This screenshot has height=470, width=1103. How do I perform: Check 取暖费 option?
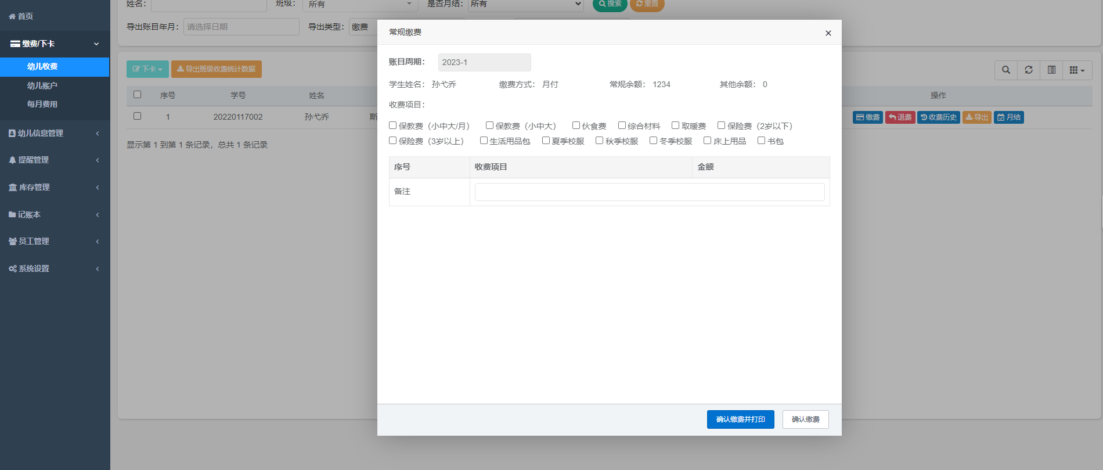pyautogui.click(x=676, y=125)
